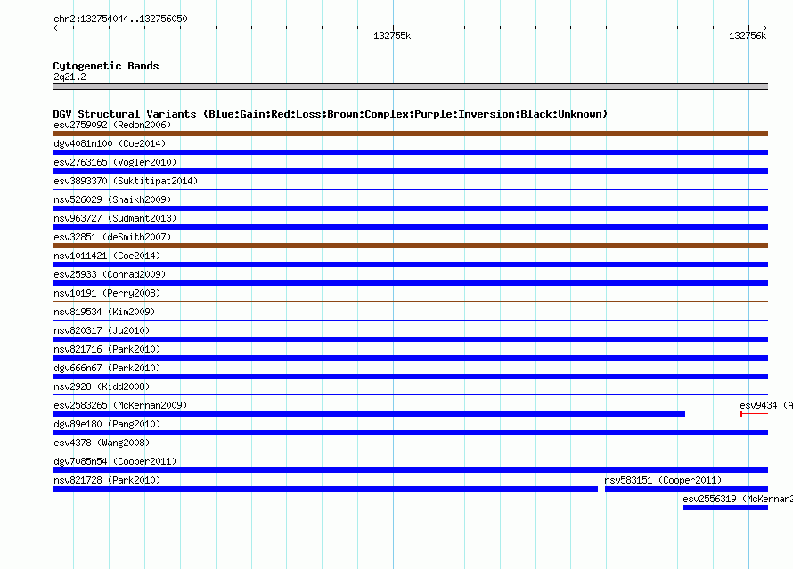Screen dimensions: 793x569
Task: Click the short blue bar under esv2556319
Action: tap(726, 508)
